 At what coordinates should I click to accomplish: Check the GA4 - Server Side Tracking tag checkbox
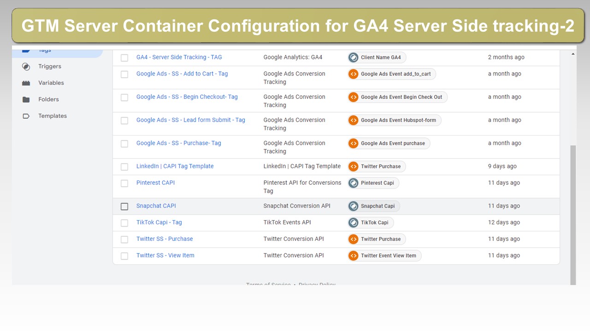pos(124,58)
